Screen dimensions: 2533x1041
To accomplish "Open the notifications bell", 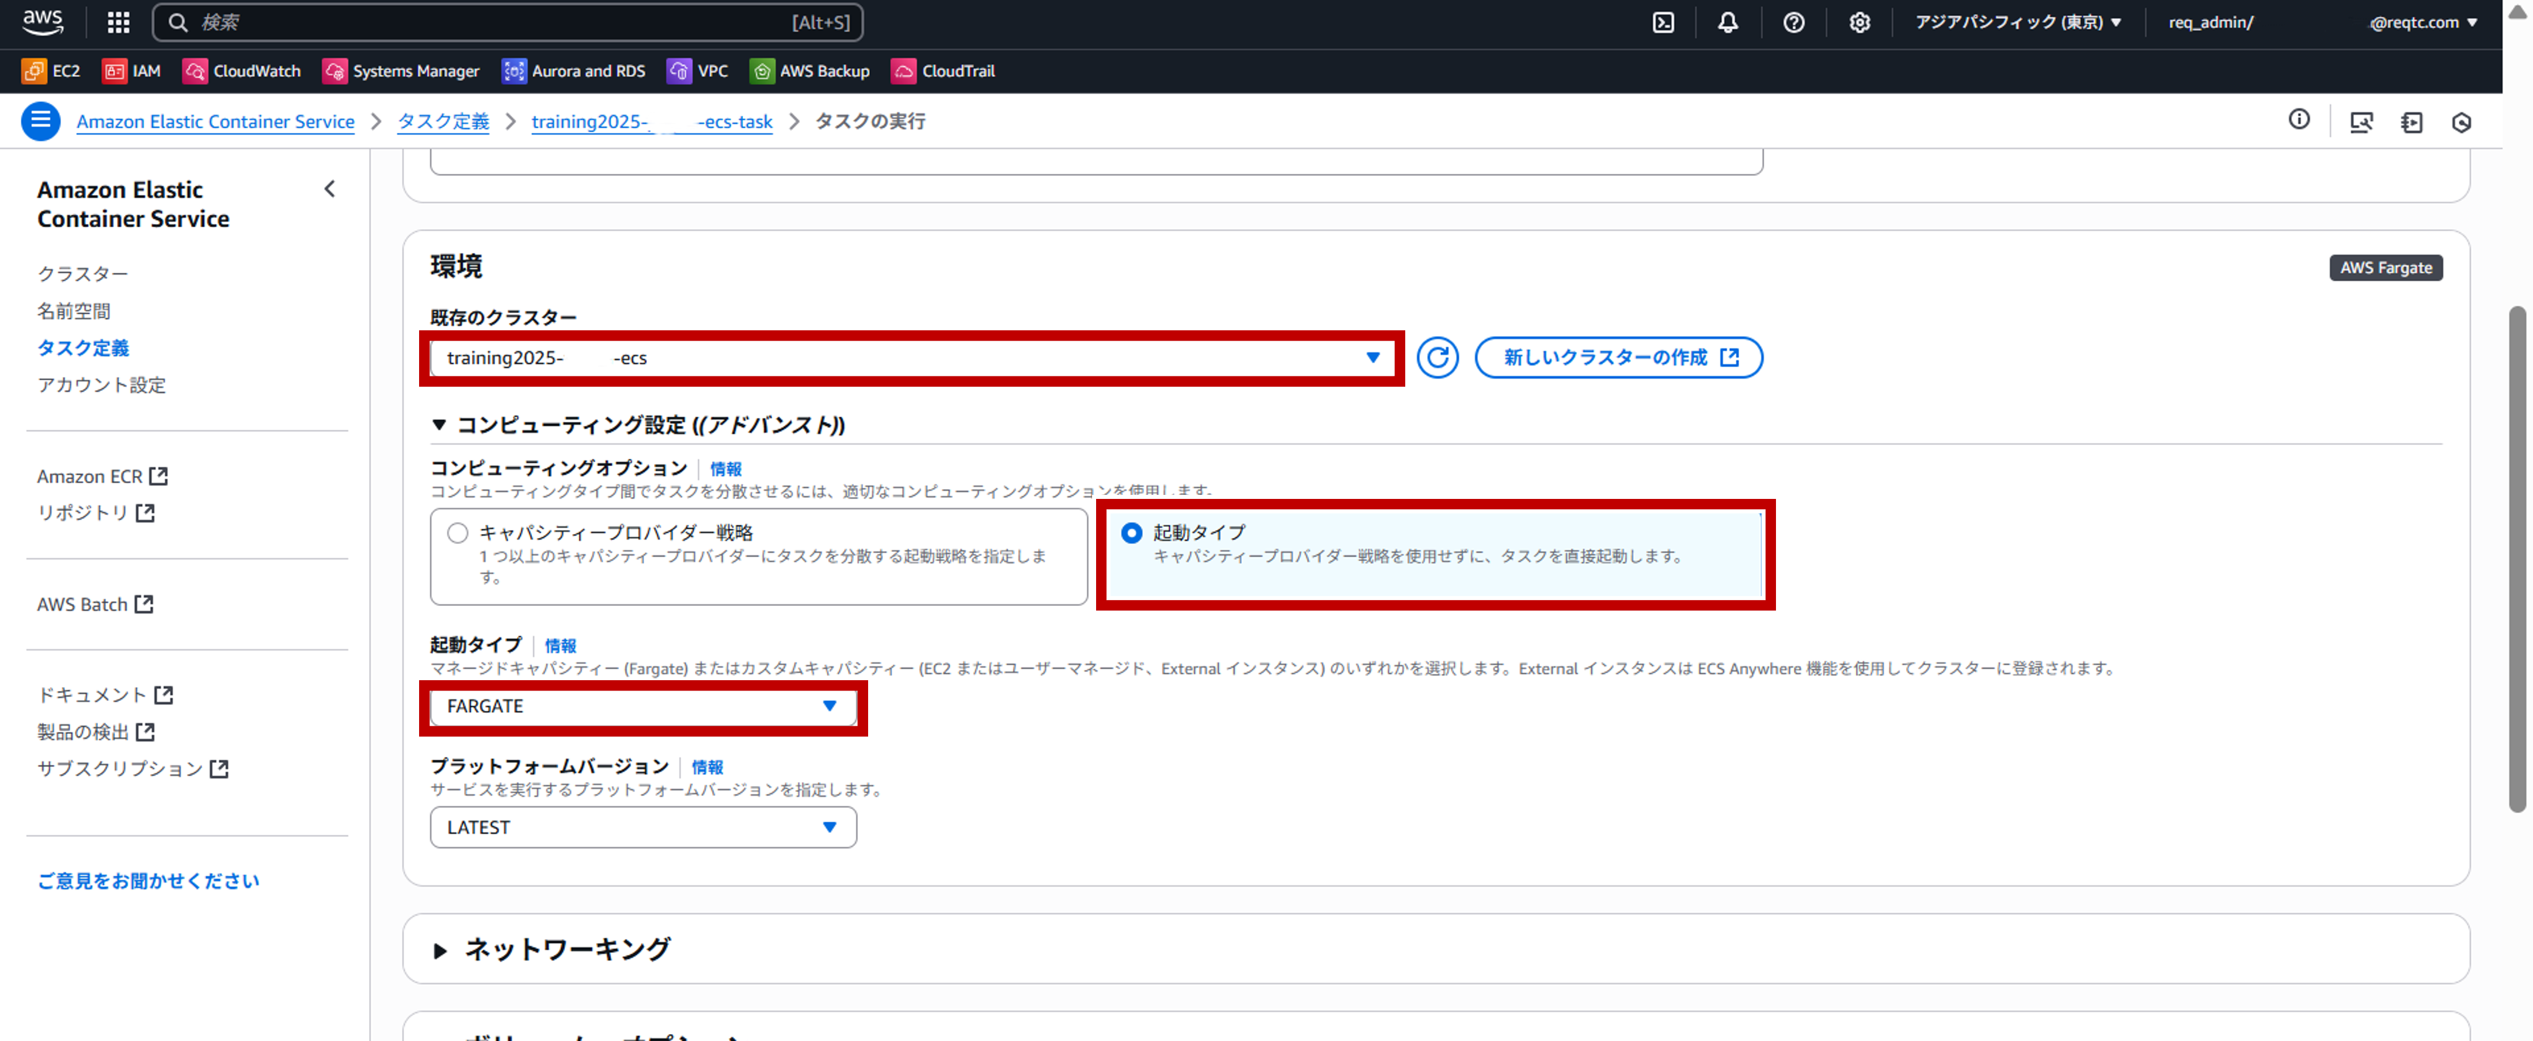I will pyautogui.click(x=1728, y=22).
